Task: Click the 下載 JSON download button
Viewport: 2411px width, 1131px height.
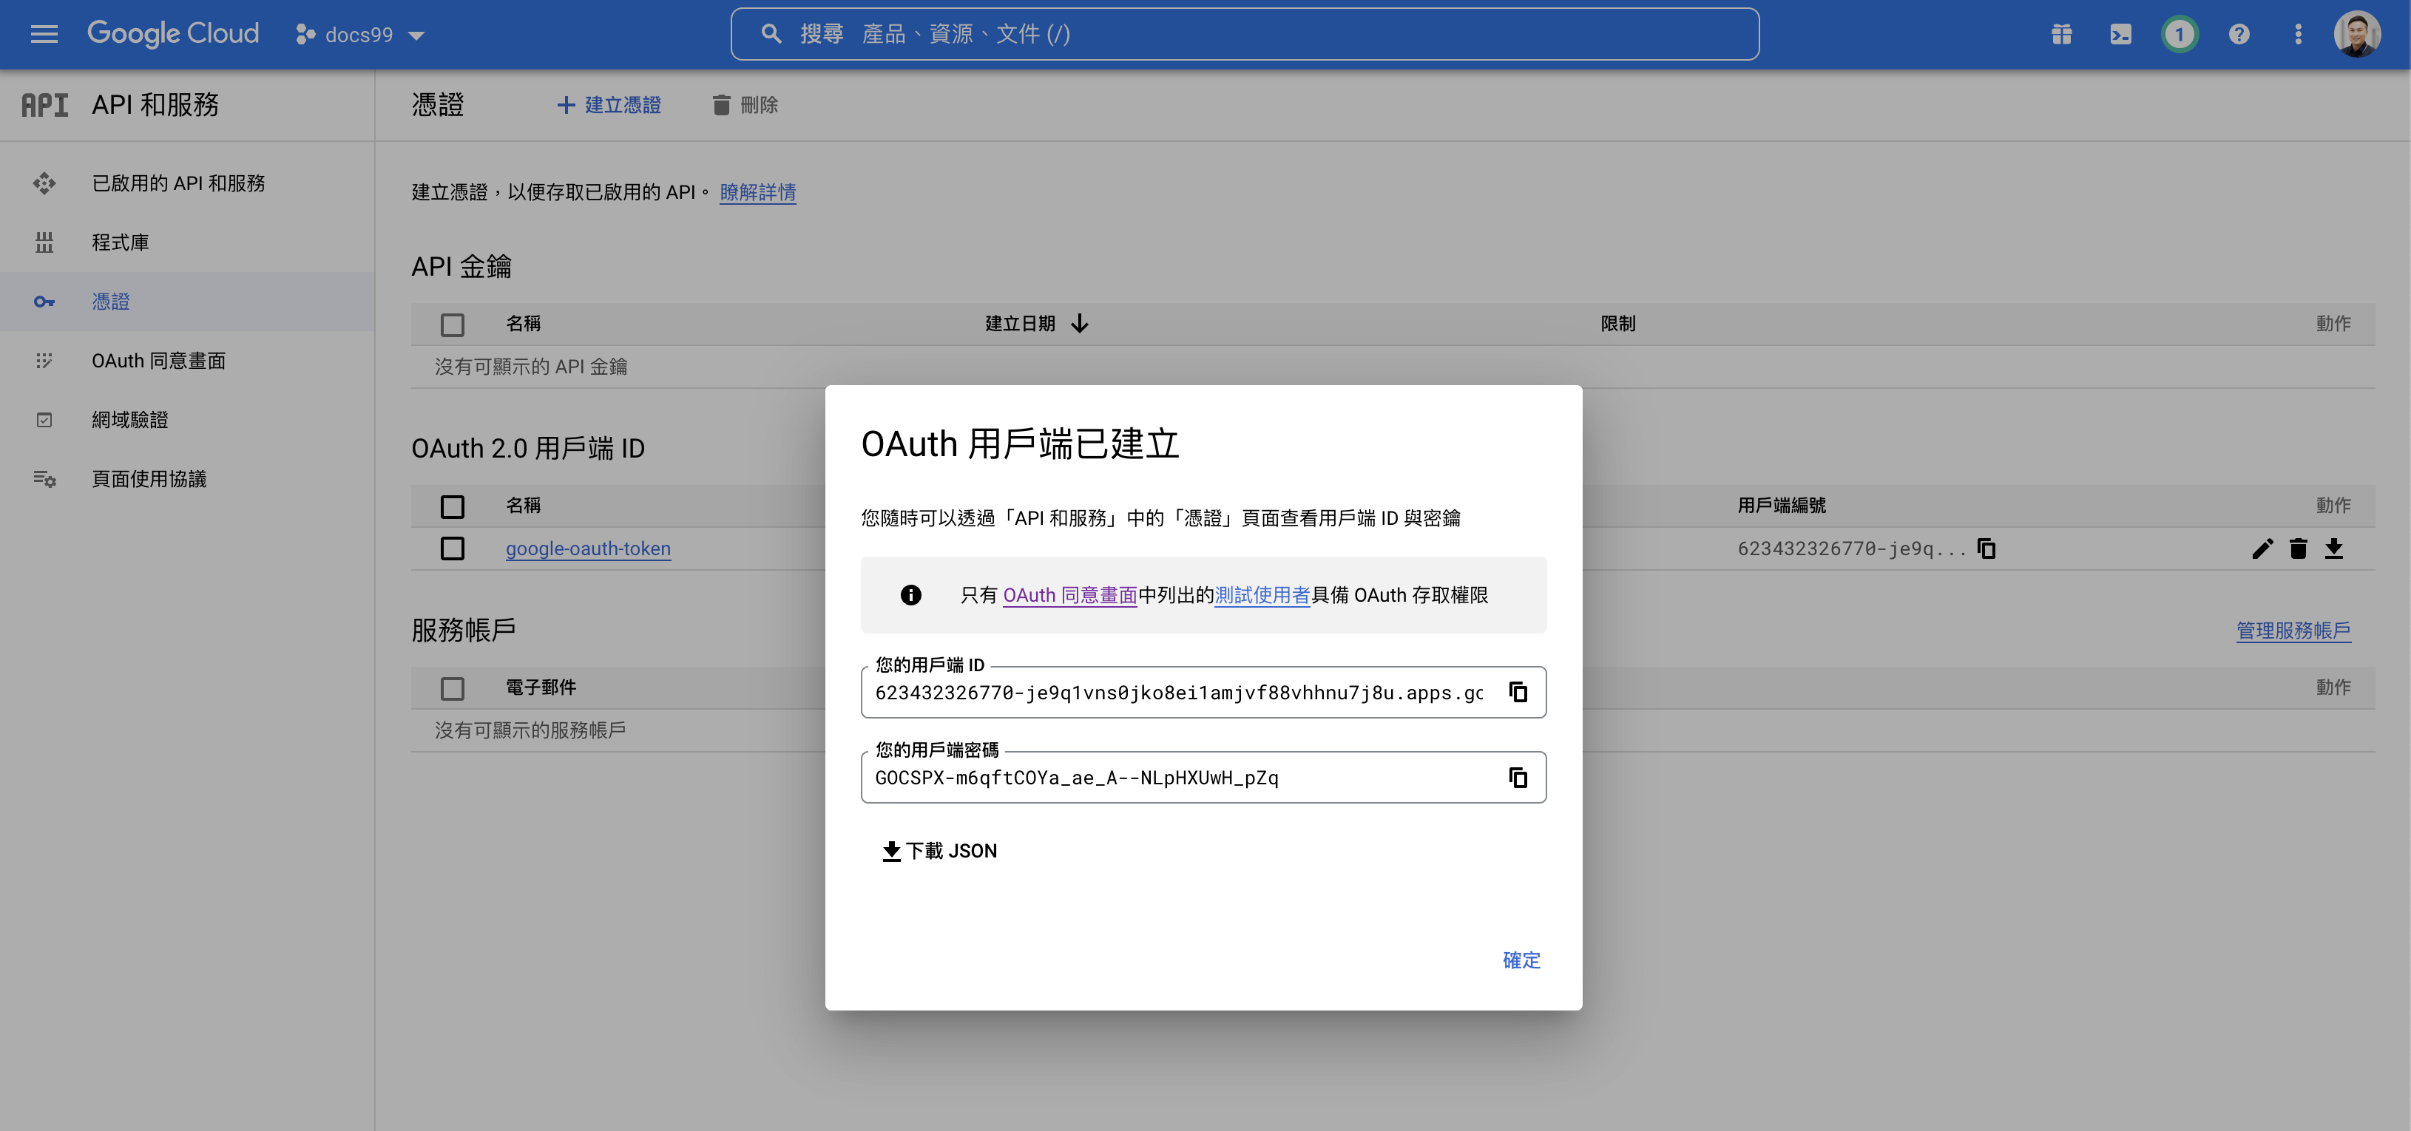Action: [x=940, y=850]
